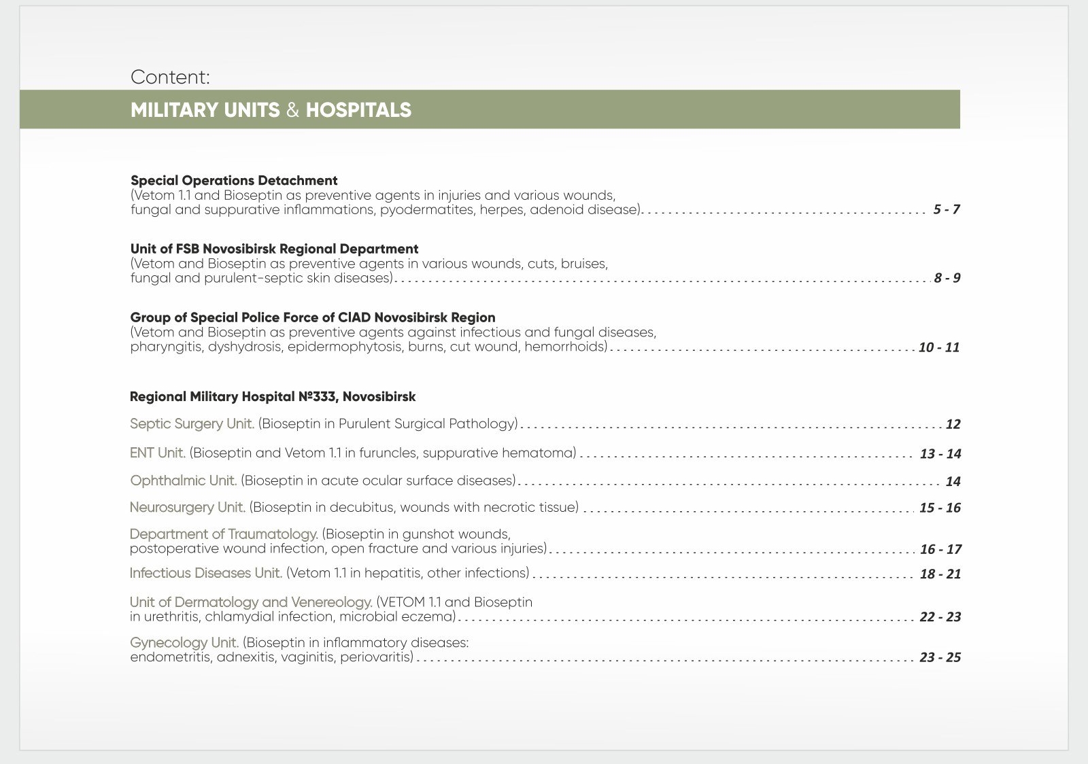Screen dimensions: 1088x764
Task: Click '(Bioseptin in acute ocular surface diseases)' text
Action: pyautogui.click(x=378, y=481)
